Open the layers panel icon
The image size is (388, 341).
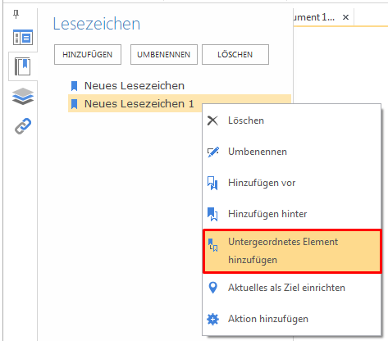23,97
